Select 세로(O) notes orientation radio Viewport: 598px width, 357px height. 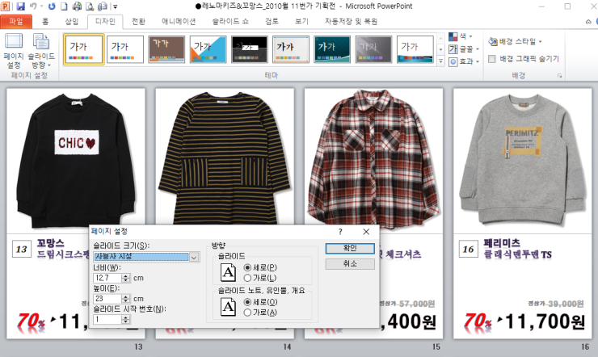coord(247,302)
